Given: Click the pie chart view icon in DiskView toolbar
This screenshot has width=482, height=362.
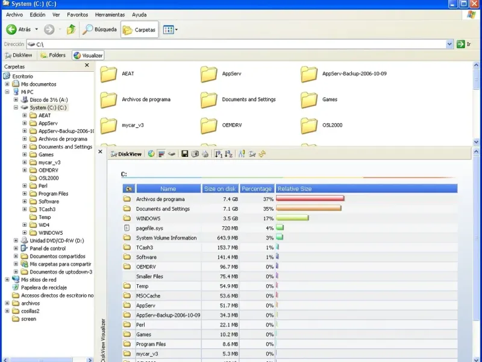Looking at the screenshot, I should point(151,154).
